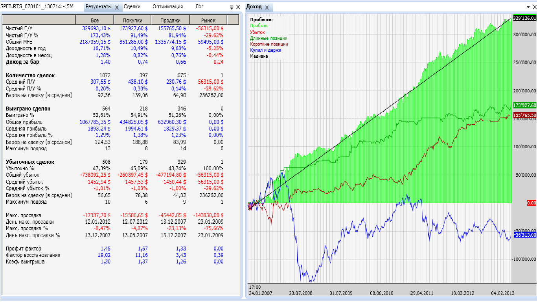Viewport: 537px width, 302px height.
Task: Click the Фактор восстановления row label
Action: pos(33,255)
